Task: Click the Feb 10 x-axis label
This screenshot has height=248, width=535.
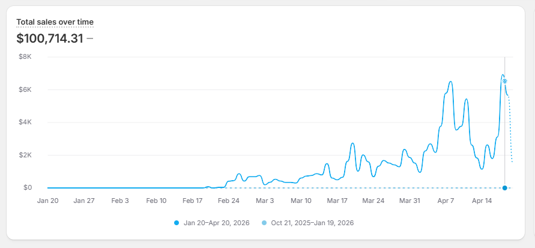Action: [156, 201]
